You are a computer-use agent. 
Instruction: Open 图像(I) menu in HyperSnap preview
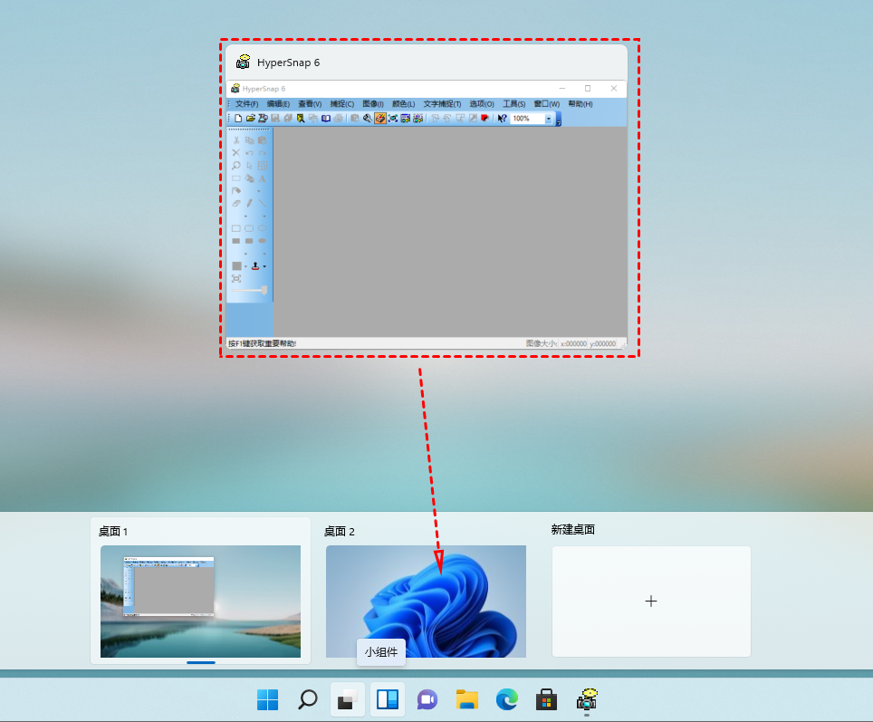pyautogui.click(x=373, y=104)
